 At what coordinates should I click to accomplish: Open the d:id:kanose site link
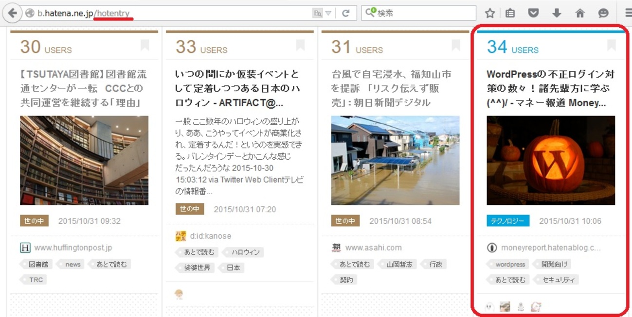tap(211, 236)
